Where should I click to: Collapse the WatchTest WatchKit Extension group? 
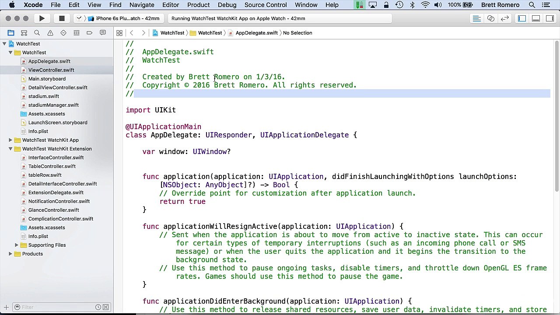[x=10, y=149]
